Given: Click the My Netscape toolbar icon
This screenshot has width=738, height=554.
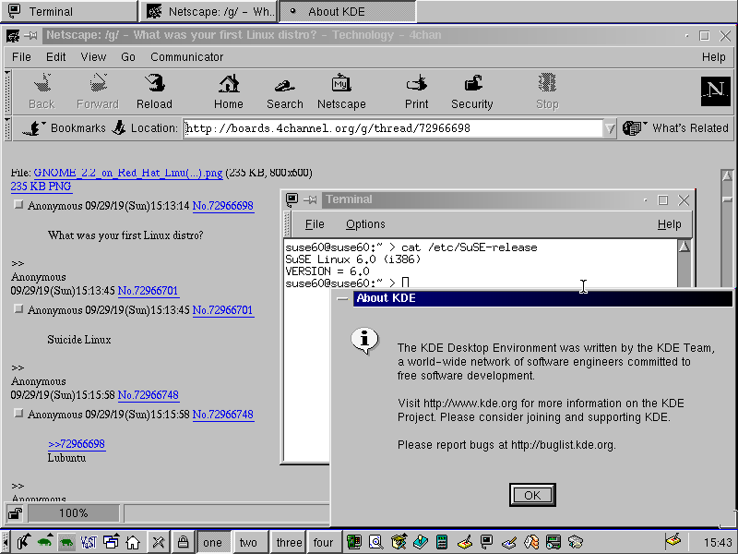Looking at the screenshot, I should point(341,84).
